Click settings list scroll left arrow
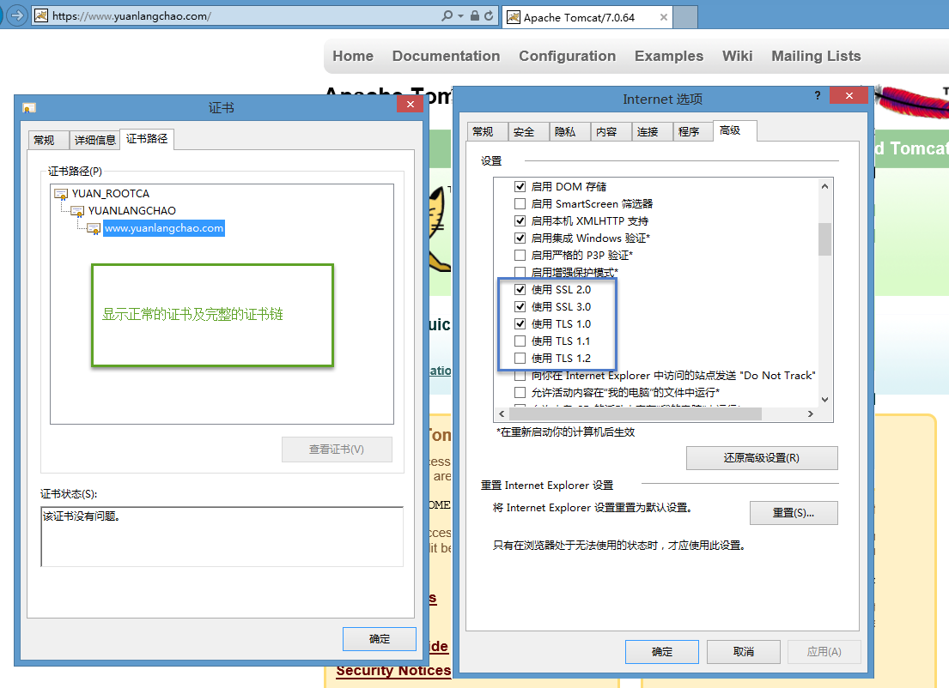Image resolution: width=949 pixels, height=688 pixels. [x=502, y=414]
